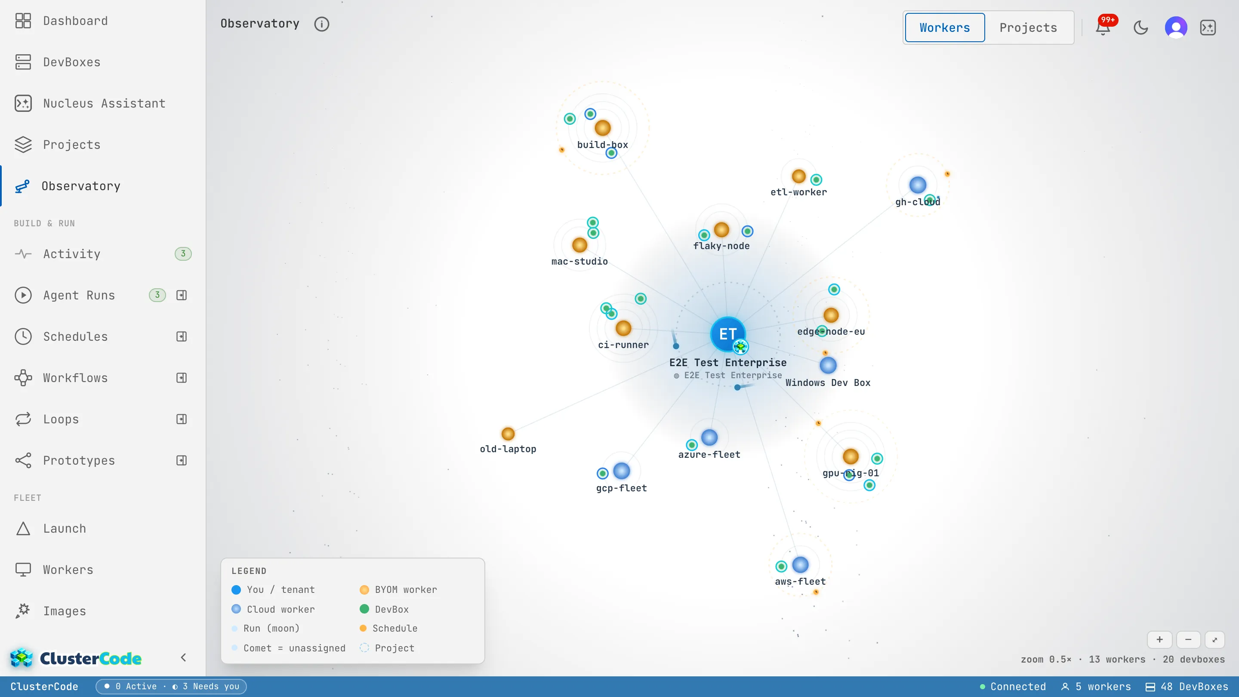Open Prototypes in side panel icon

pyautogui.click(x=181, y=460)
